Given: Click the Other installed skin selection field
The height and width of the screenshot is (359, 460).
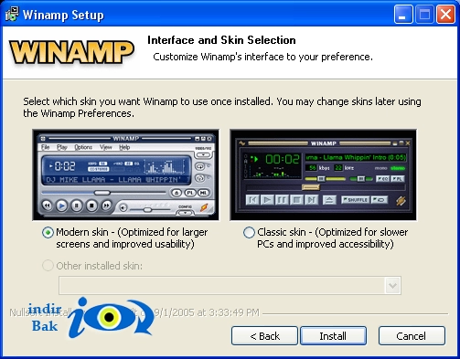Looking at the screenshot, I should [230, 285].
